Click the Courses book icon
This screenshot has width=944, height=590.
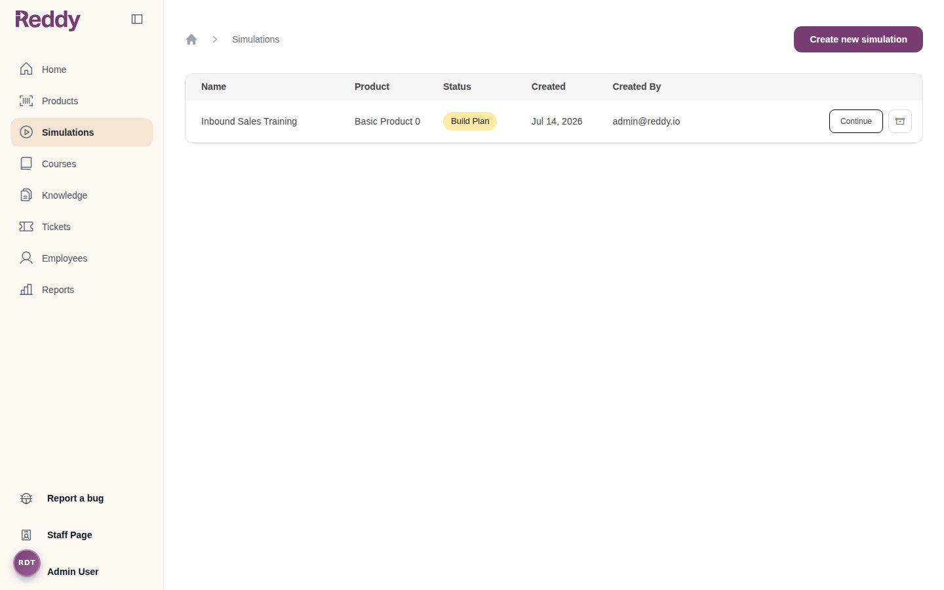tap(26, 163)
